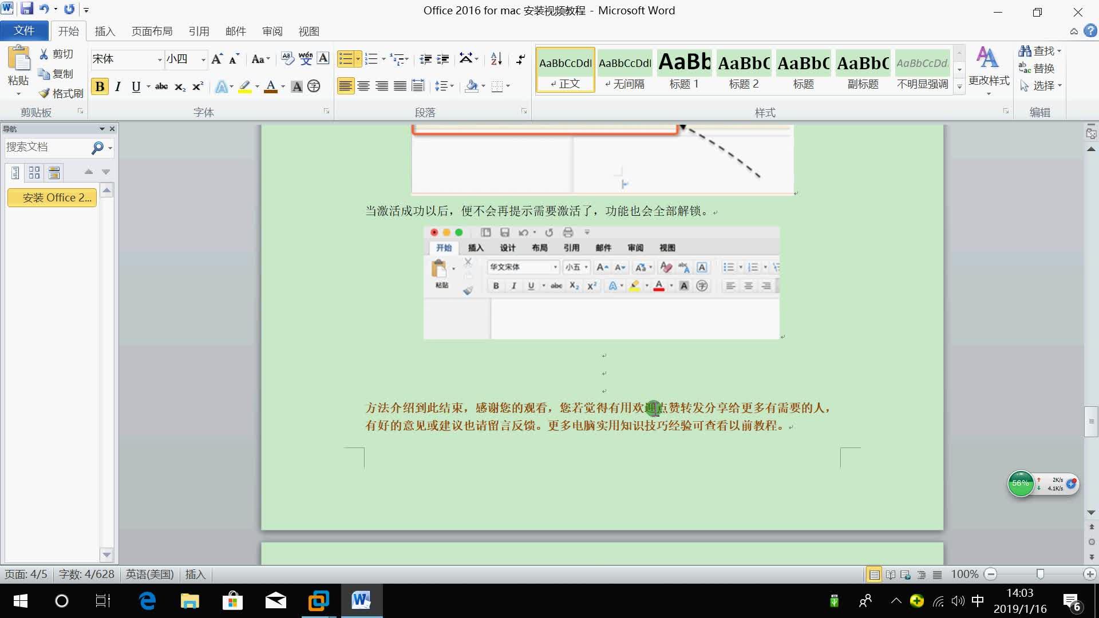
Task: Switch to the 页面布局 tab
Action: coord(152,31)
